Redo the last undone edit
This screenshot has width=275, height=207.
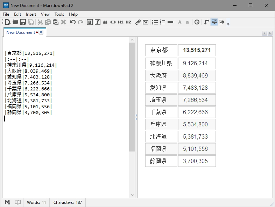pos(80,22)
